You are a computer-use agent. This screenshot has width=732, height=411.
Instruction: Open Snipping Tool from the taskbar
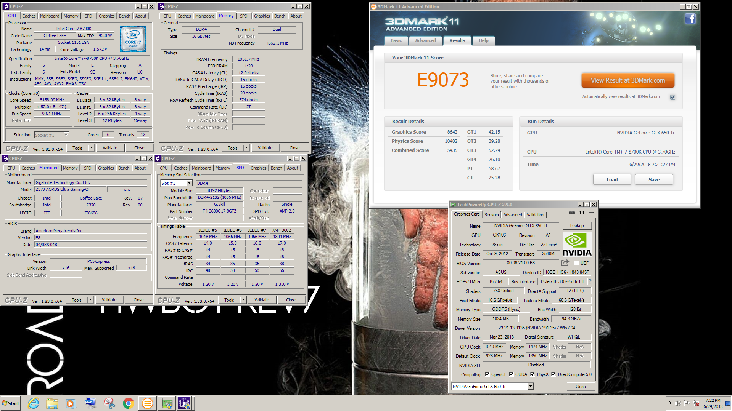click(109, 403)
